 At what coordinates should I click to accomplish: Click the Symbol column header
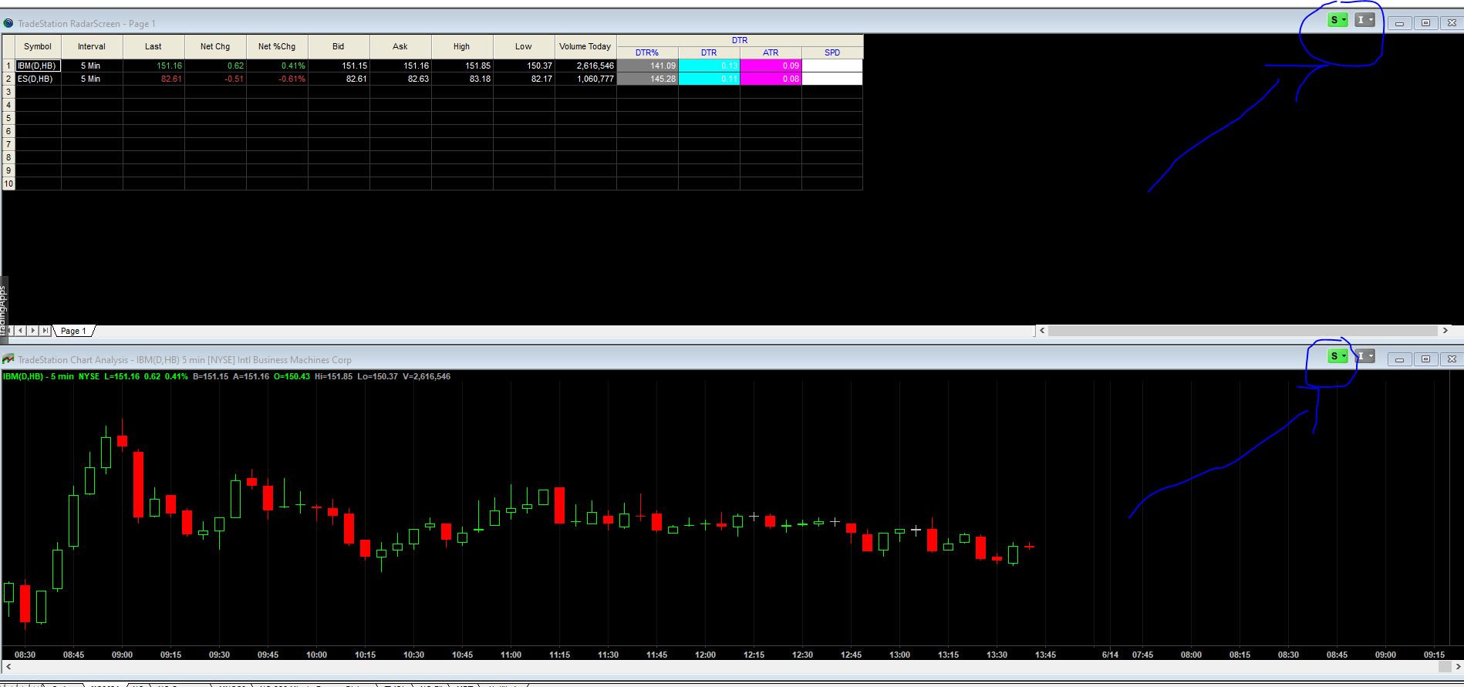click(38, 46)
